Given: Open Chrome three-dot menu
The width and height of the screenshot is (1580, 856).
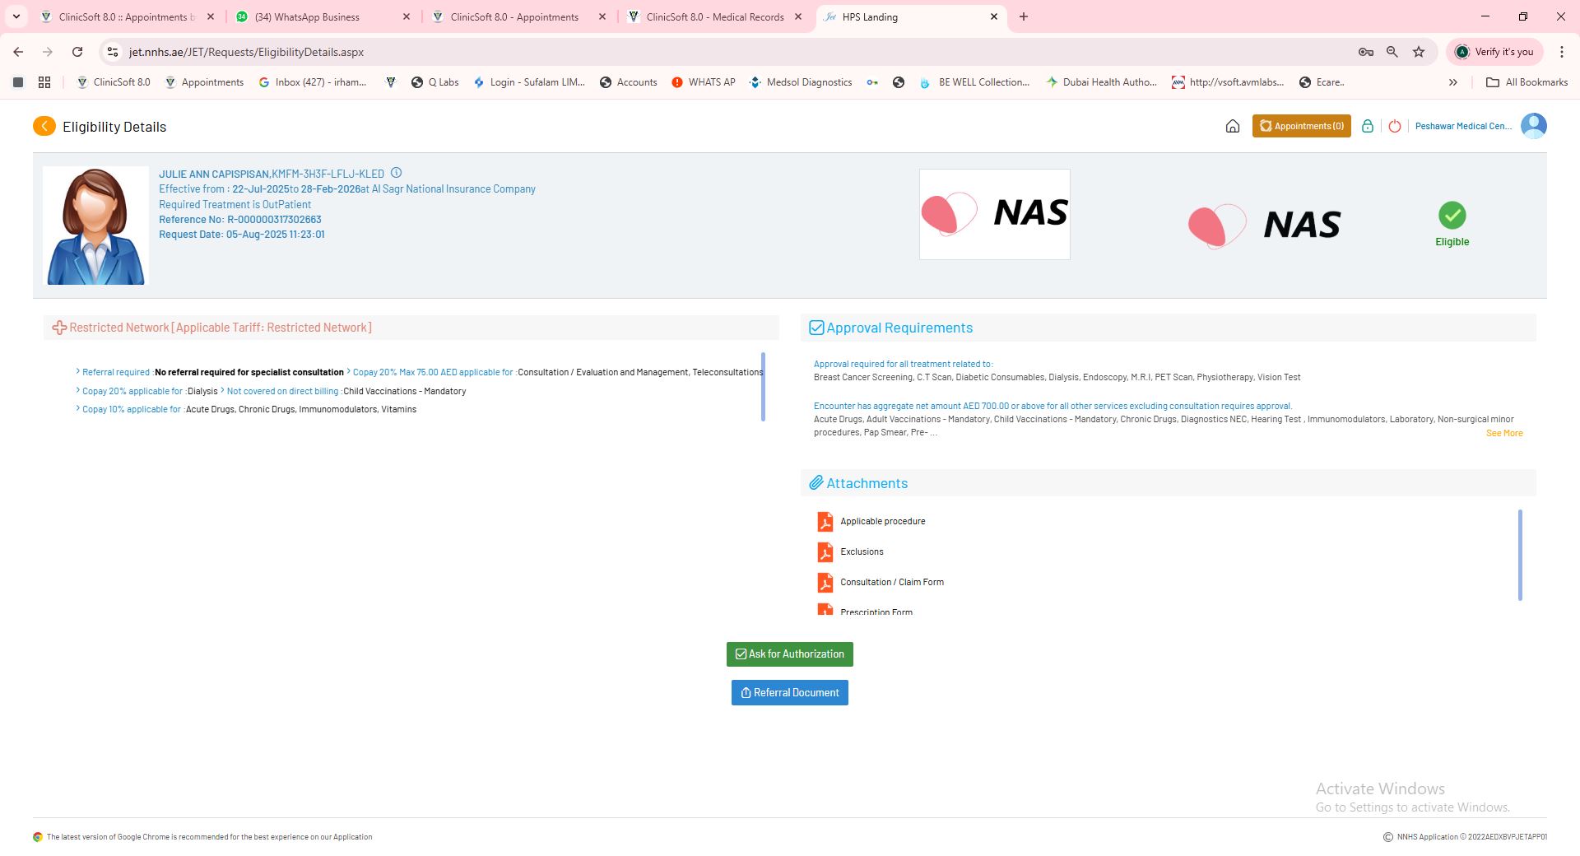Looking at the screenshot, I should click(x=1562, y=52).
